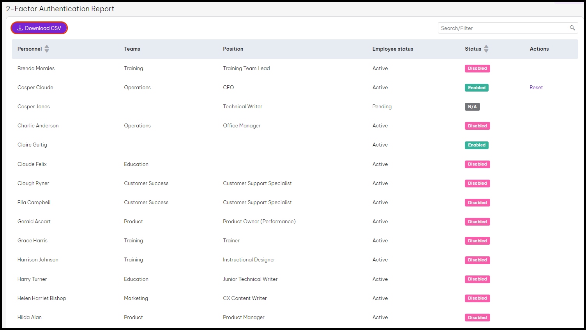
Task: Click the Pending employee status cell
Action: click(382, 107)
